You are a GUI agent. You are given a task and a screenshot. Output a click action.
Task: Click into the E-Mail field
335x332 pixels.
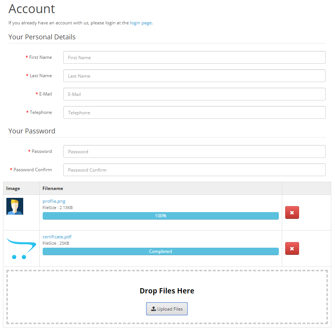tap(194, 94)
